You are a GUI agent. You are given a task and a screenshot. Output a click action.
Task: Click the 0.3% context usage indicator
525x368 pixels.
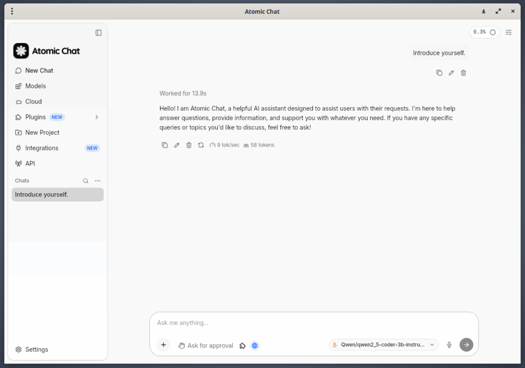click(484, 32)
